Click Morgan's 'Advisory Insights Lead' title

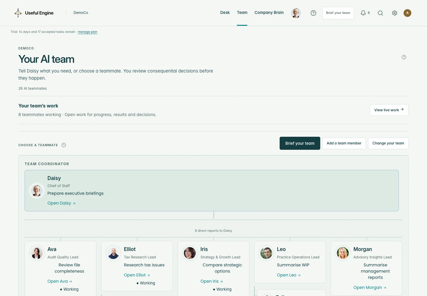click(372, 257)
